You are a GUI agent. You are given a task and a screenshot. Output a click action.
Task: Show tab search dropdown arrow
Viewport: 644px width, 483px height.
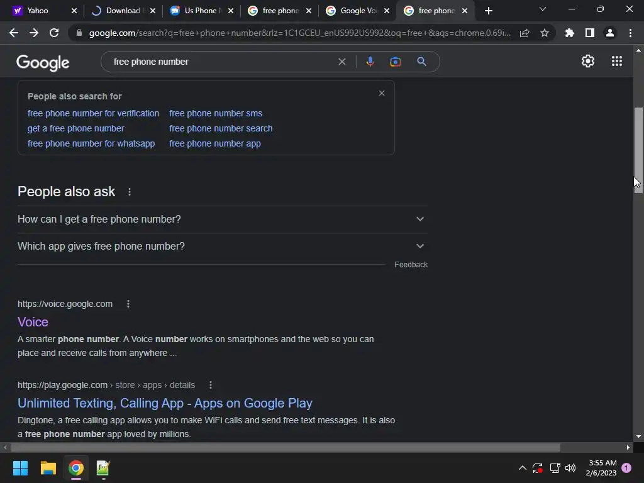coord(543,9)
